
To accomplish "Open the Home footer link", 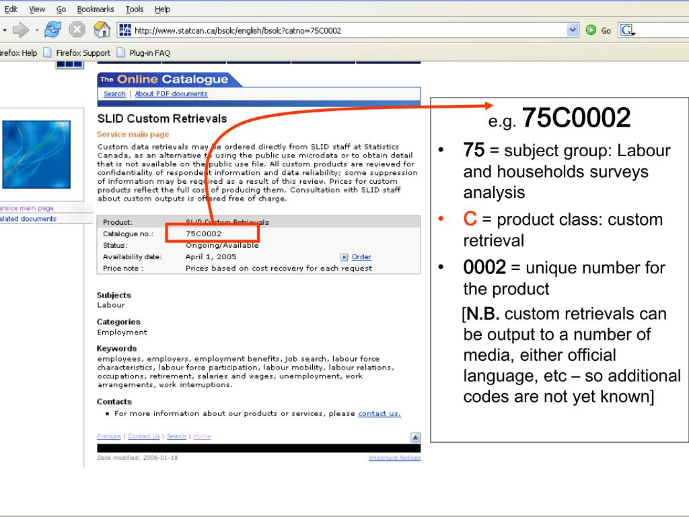I will (x=202, y=436).
